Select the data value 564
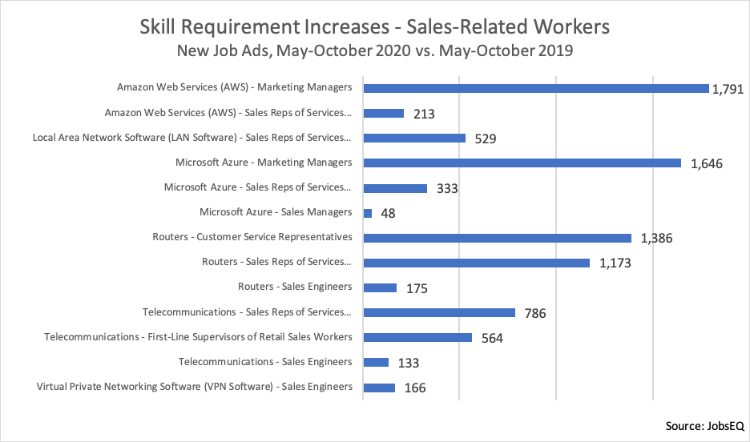 pos(492,339)
